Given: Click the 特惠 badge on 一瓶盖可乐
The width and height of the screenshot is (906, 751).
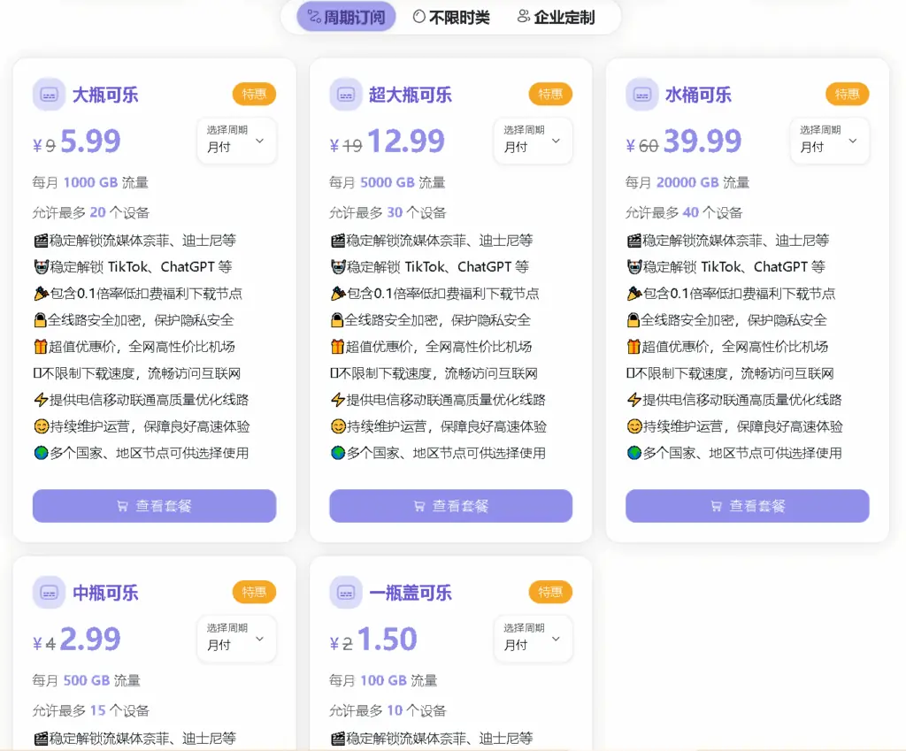Looking at the screenshot, I should click(x=550, y=592).
